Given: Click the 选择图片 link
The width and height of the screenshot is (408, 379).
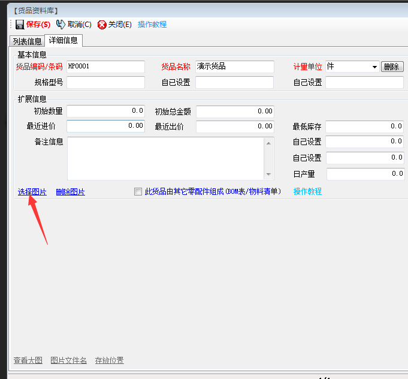Looking at the screenshot, I should pyautogui.click(x=32, y=192).
